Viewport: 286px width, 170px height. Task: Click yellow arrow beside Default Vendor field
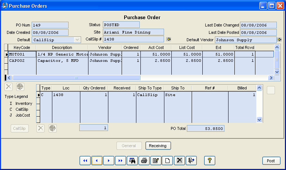(x=279, y=39)
